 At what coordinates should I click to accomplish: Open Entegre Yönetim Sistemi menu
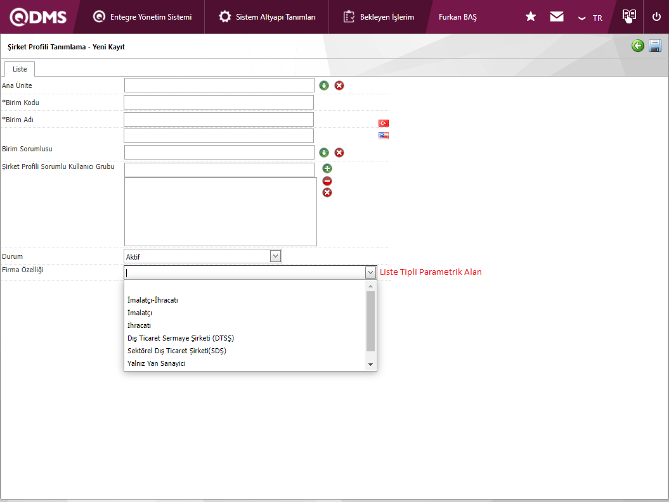[x=143, y=17]
